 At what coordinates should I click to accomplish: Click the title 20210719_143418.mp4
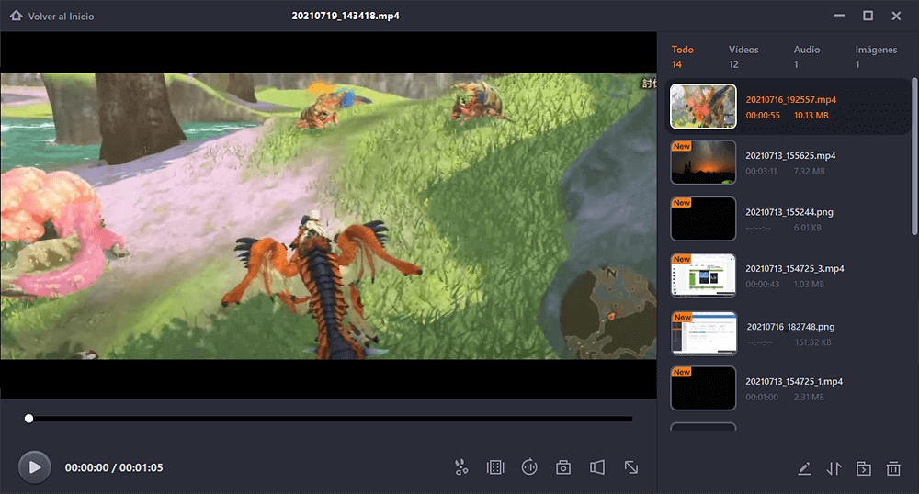coord(346,16)
